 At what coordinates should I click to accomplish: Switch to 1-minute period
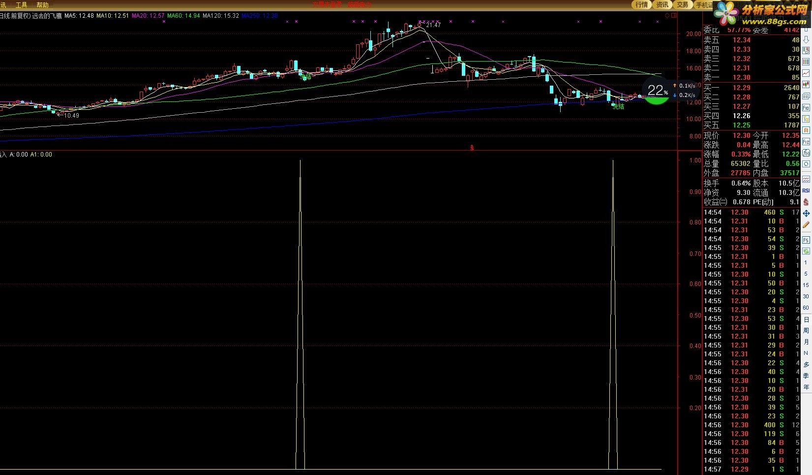806,263
